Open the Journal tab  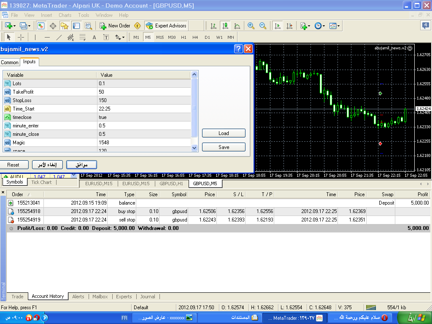(x=148, y=297)
